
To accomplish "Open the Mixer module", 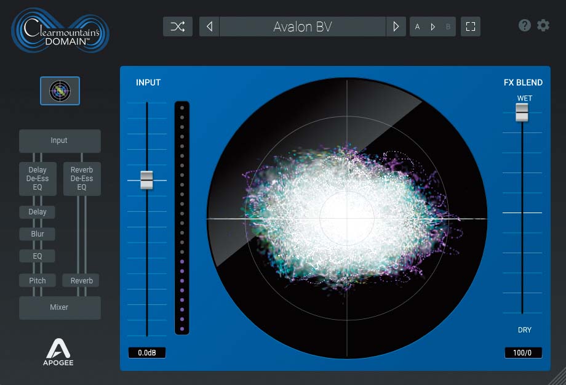I will click(60, 307).
